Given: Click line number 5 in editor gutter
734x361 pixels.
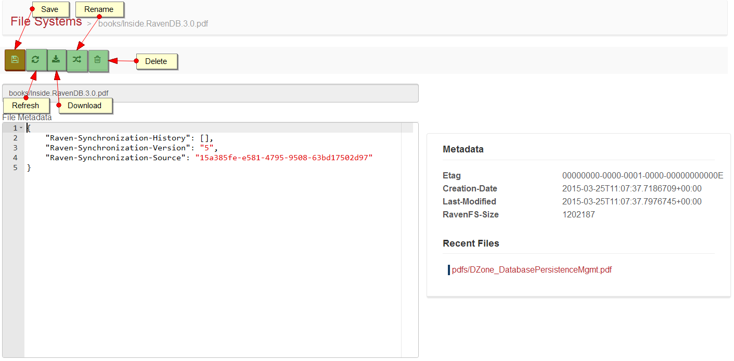Looking at the screenshot, I should [x=15, y=167].
